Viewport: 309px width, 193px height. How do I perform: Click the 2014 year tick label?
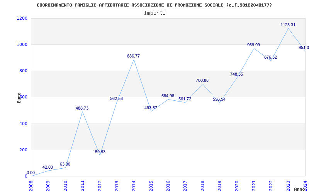pyautogui.click(x=134, y=186)
